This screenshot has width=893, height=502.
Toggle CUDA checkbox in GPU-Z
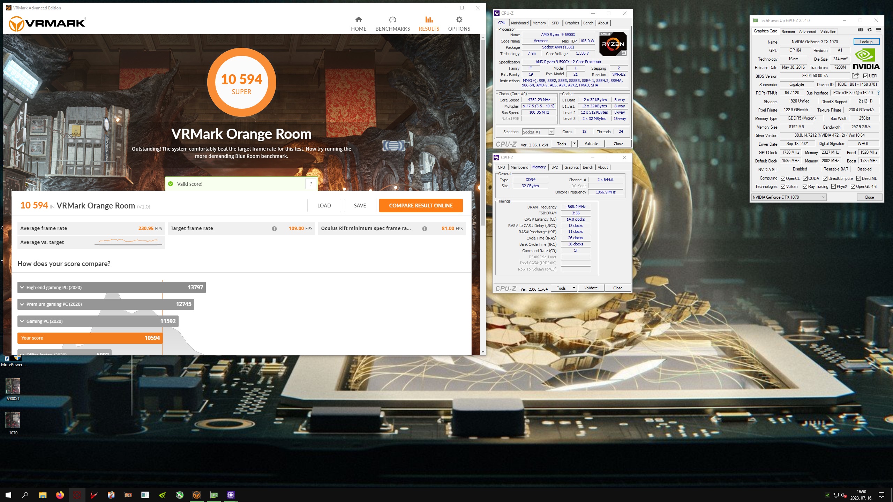[x=805, y=178]
